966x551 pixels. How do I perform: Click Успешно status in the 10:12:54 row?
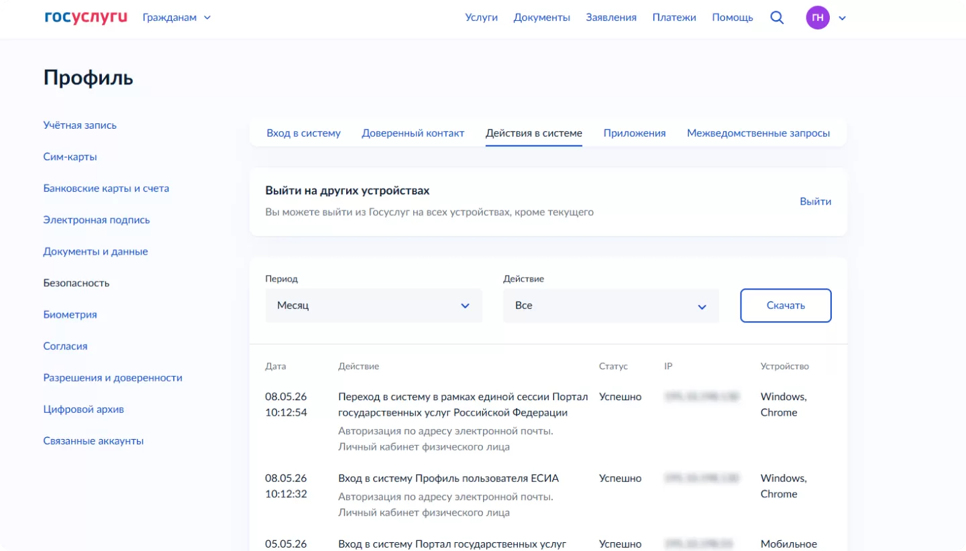pos(621,397)
